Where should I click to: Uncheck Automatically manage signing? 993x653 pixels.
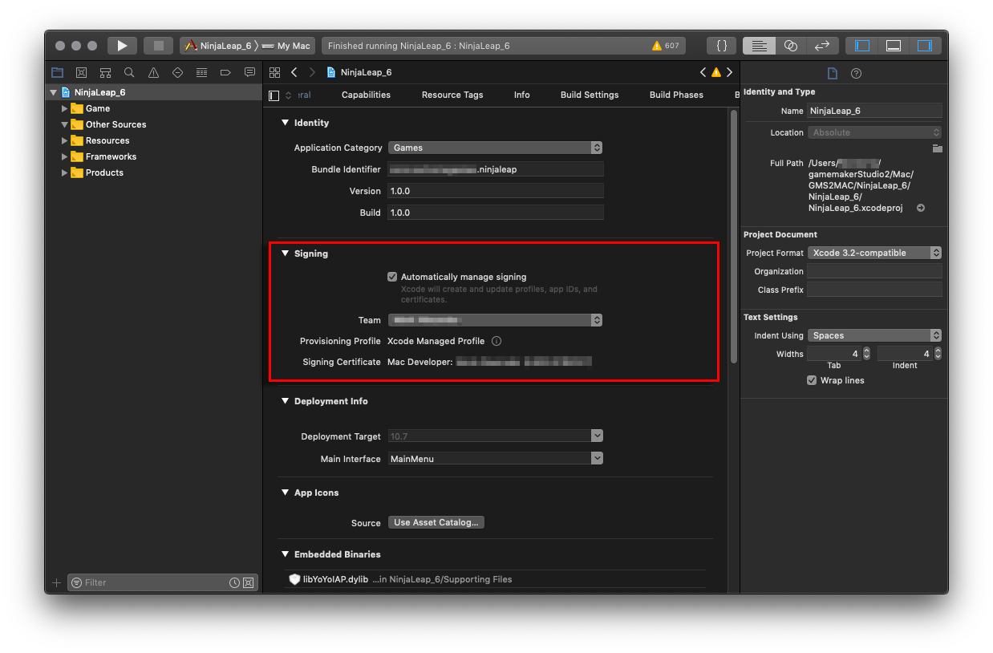pyautogui.click(x=392, y=277)
